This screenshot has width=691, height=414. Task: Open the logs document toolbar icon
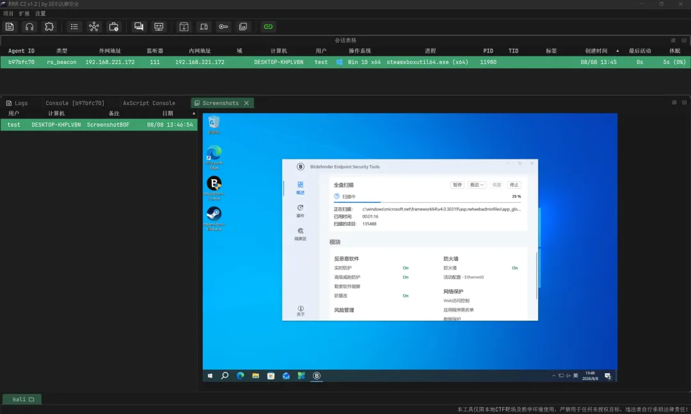(x=10, y=27)
